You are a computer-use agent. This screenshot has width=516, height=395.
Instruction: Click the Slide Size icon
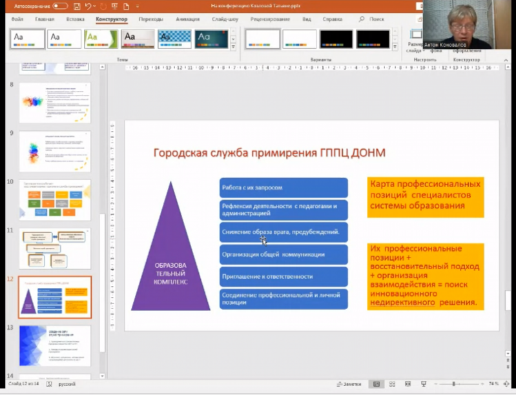pyautogui.click(x=417, y=35)
